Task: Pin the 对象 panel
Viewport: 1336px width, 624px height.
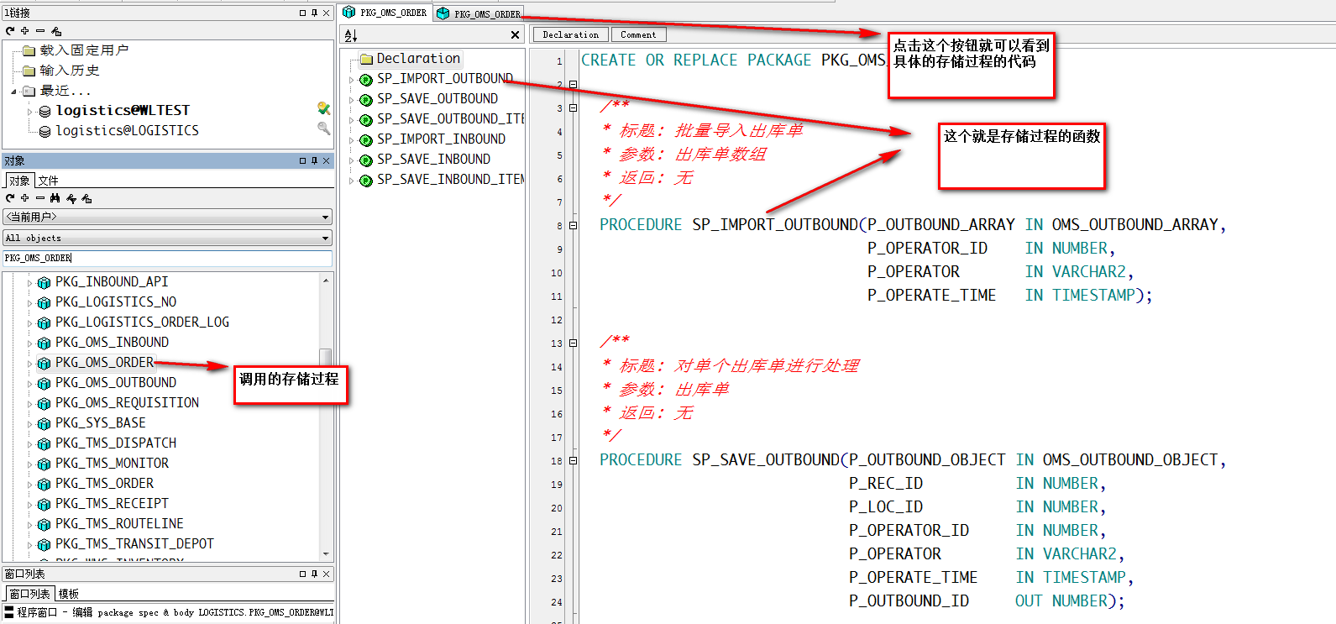Action: tap(314, 160)
